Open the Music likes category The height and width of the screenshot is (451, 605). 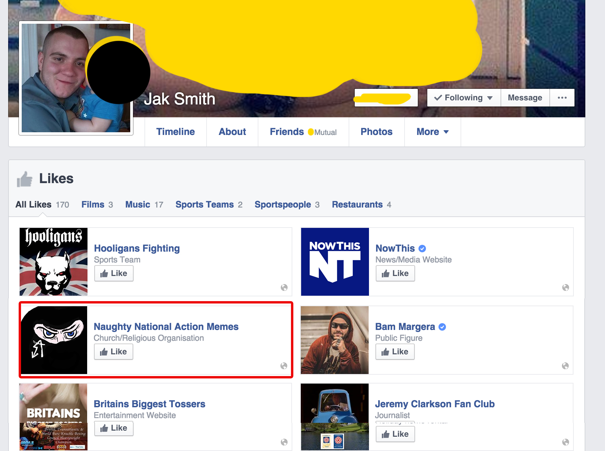pyautogui.click(x=138, y=204)
